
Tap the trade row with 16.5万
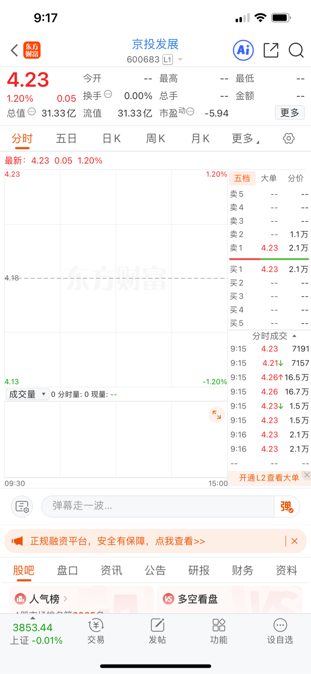click(x=270, y=378)
